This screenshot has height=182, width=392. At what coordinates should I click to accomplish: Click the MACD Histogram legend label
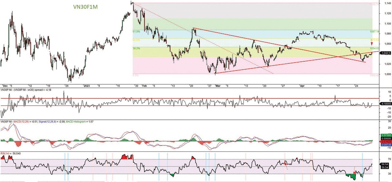(x=76, y=122)
